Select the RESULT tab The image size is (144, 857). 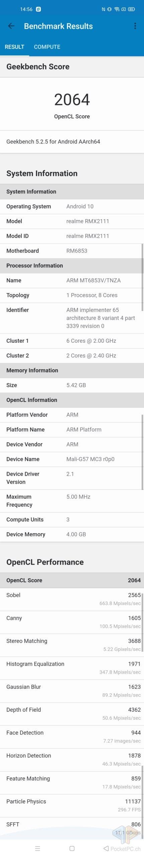coord(14,47)
